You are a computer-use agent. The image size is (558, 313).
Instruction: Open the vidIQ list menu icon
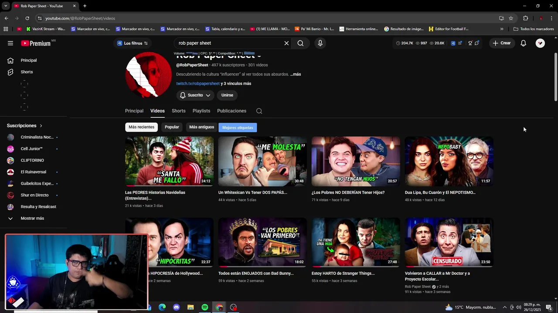coord(460,43)
